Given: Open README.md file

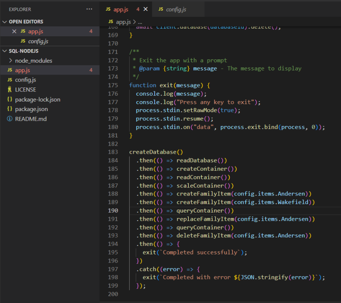Looking at the screenshot, I should (x=31, y=119).
